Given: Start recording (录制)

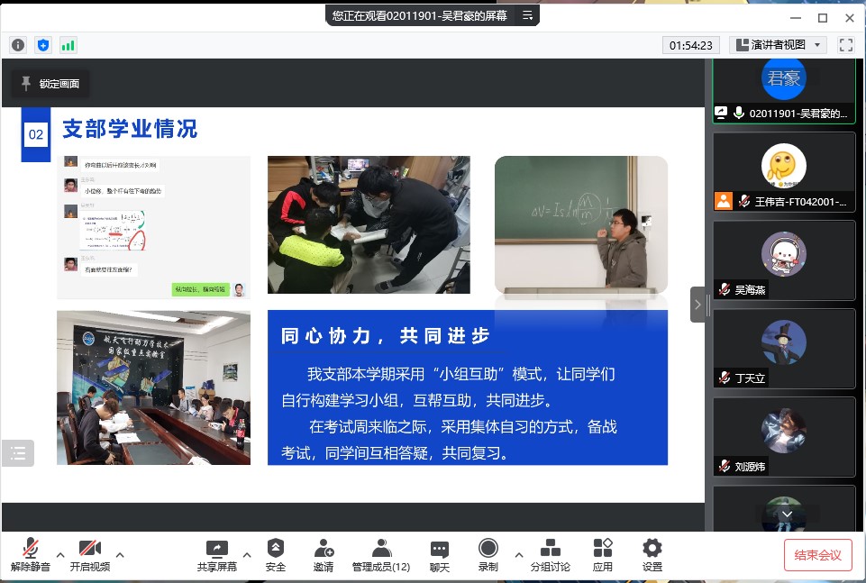Looking at the screenshot, I should coord(488,555).
